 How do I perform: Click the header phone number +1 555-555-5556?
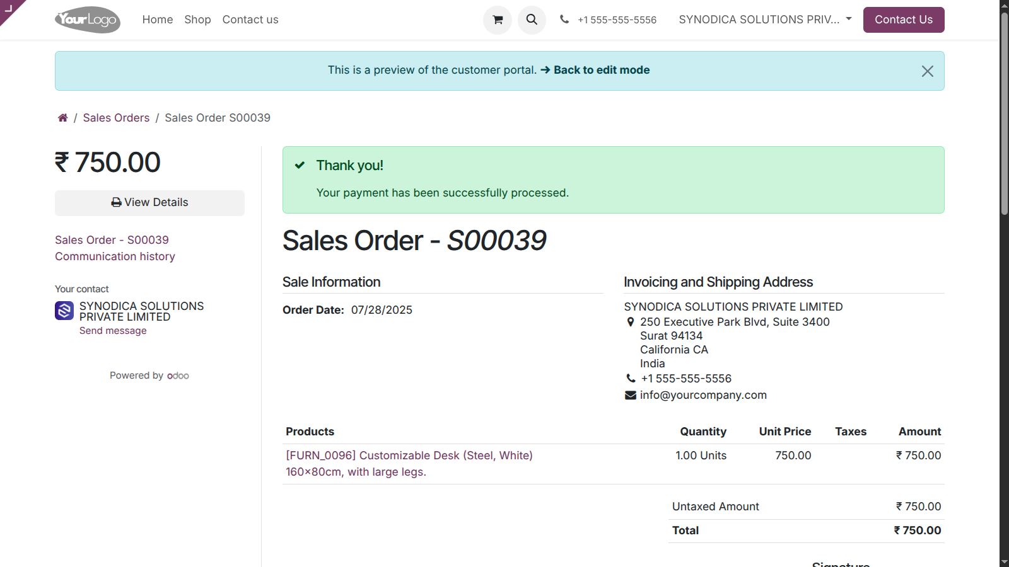click(617, 20)
